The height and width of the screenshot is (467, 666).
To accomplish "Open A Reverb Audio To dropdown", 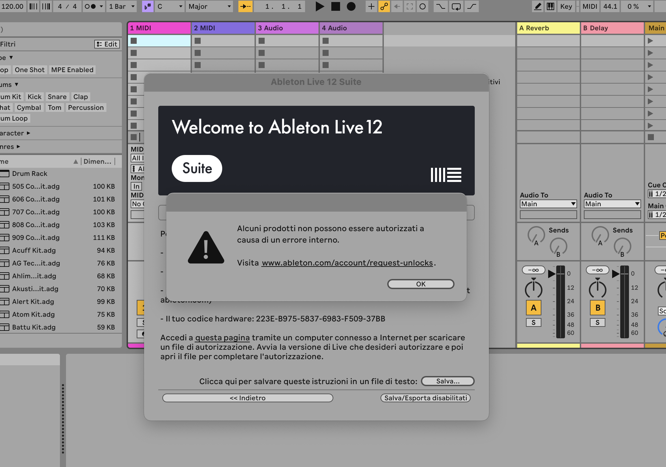I will (x=548, y=204).
